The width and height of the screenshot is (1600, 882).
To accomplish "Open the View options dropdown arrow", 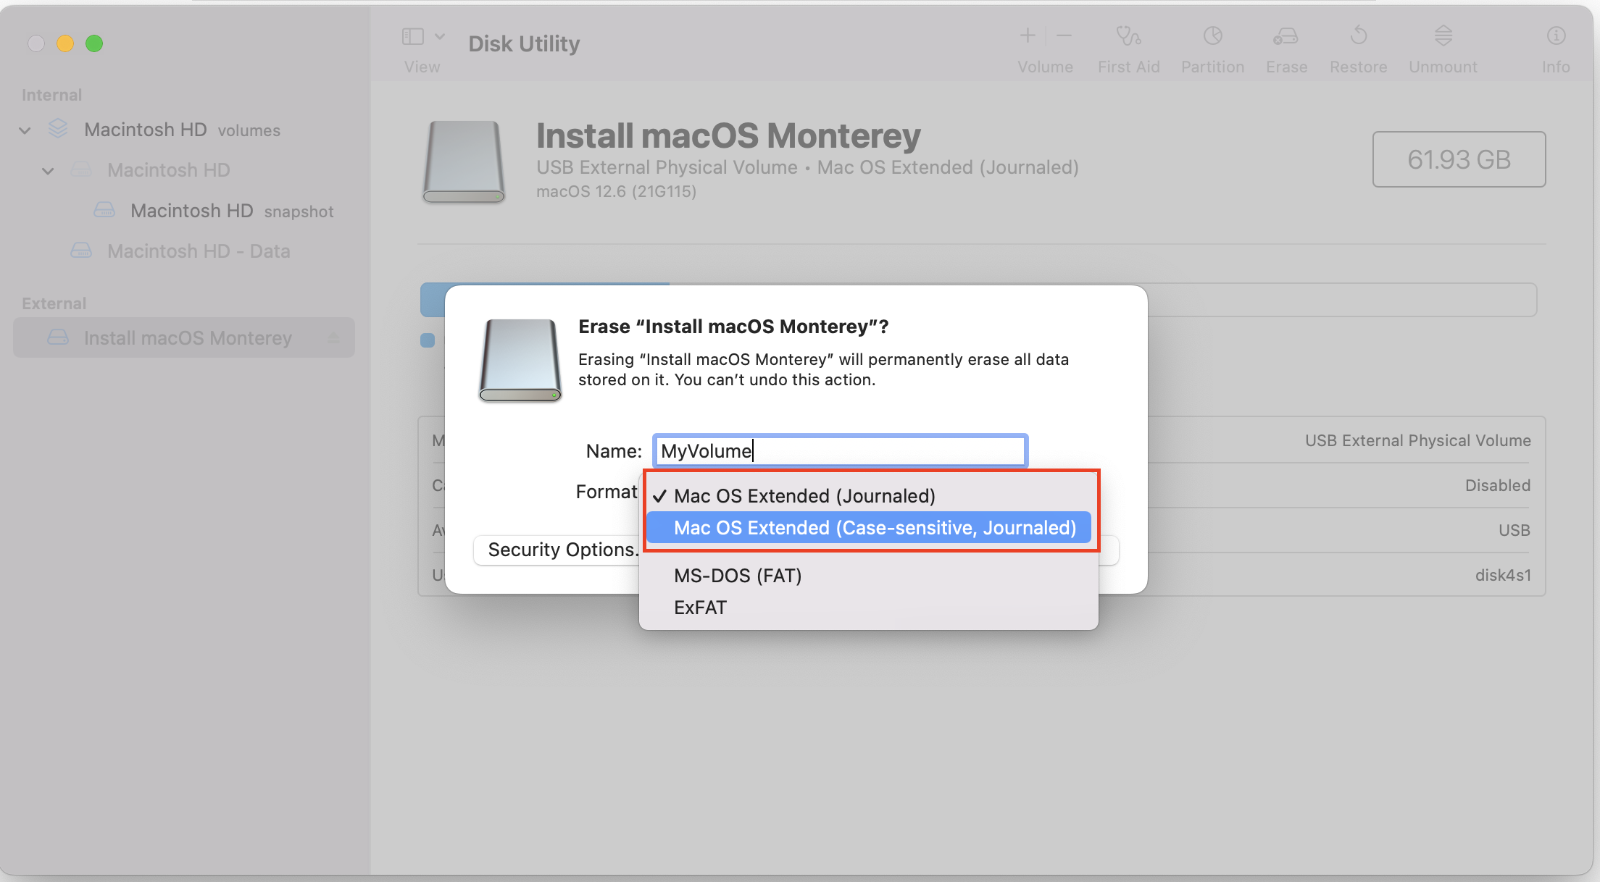I will [x=439, y=35].
